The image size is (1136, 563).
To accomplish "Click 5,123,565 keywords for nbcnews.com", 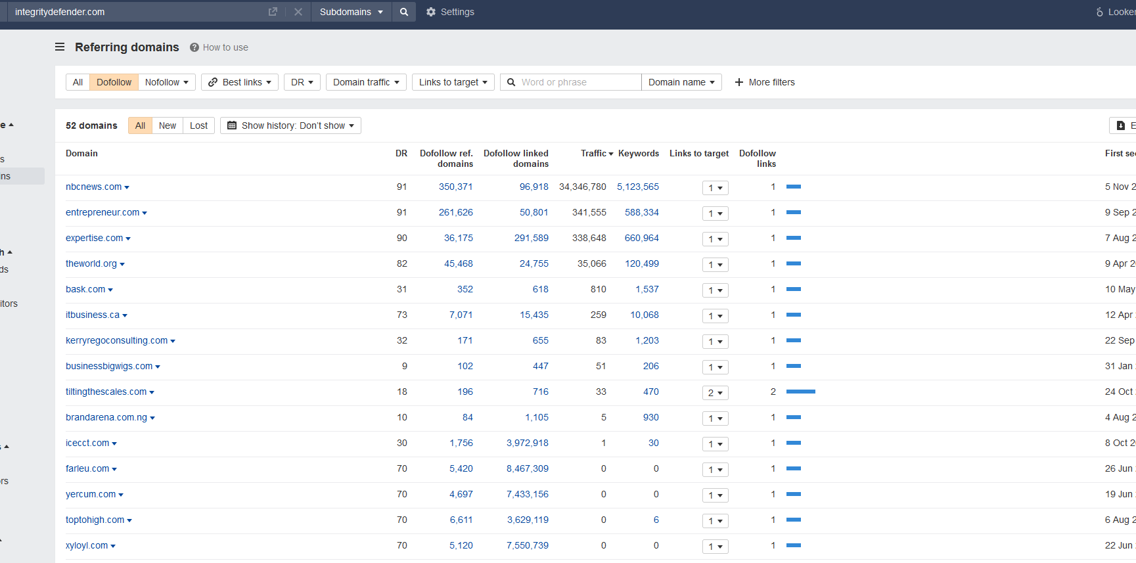I will [637, 187].
